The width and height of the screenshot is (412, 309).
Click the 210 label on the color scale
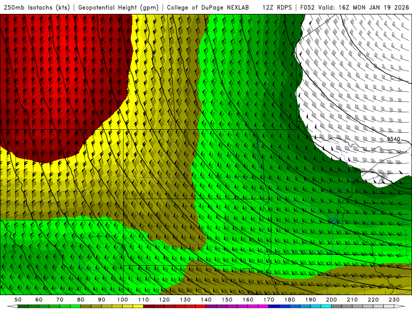[x=352, y=300]
